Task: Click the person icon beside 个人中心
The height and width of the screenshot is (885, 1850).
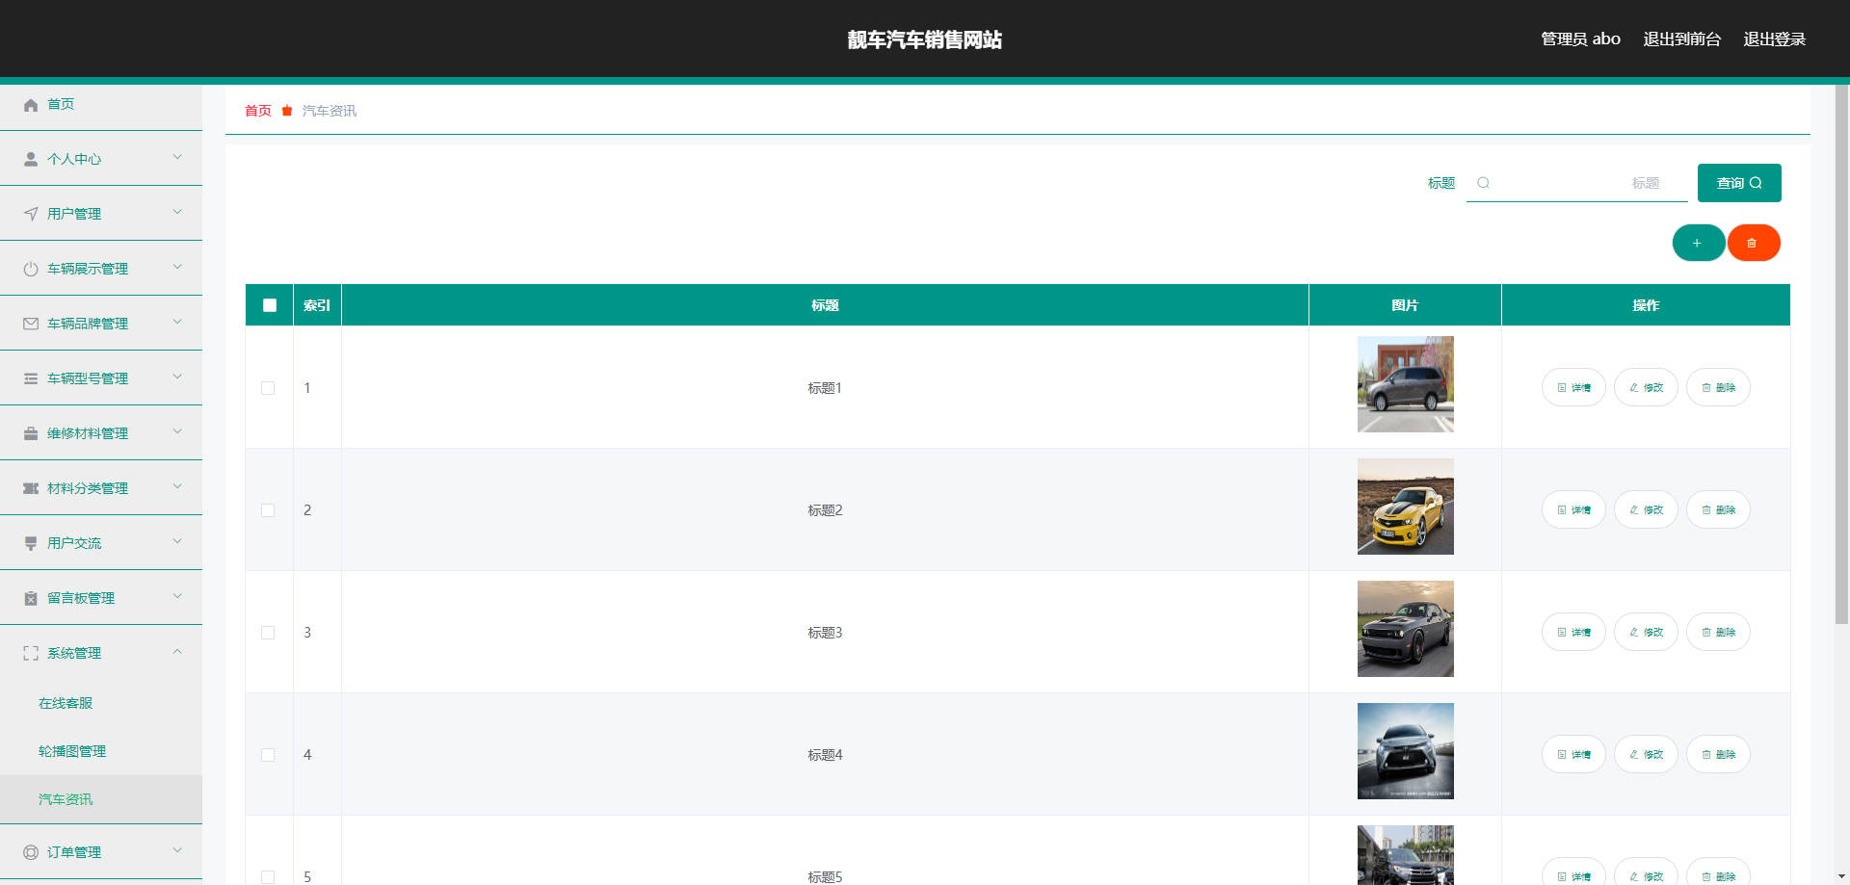Action: point(31,159)
